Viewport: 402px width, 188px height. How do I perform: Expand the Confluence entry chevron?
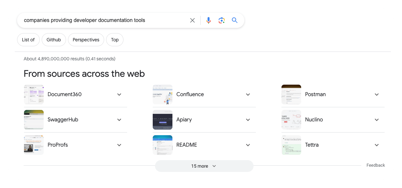(248, 94)
